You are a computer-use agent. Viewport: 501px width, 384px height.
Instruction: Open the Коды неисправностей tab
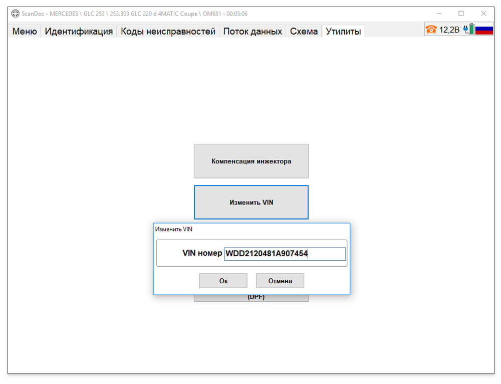168,32
